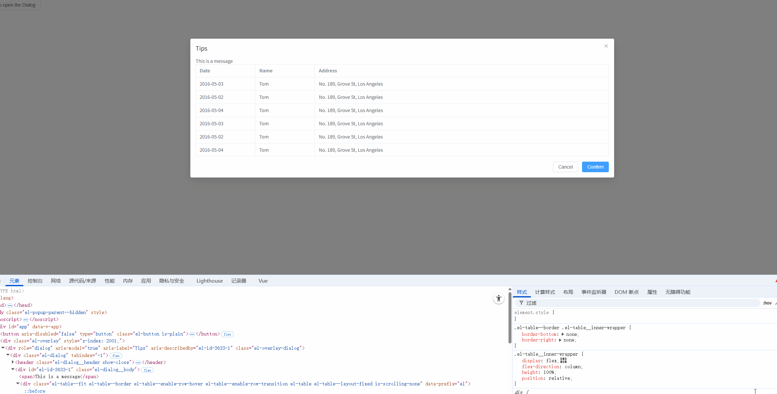Open the flexbox editor icon next to display: flex
Viewport: 777px width, 394px height.
(x=563, y=360)
